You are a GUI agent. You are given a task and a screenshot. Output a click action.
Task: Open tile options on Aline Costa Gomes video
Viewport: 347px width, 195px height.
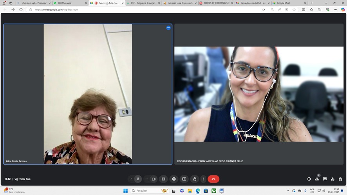pyautogui.click(x=168, y=28)
